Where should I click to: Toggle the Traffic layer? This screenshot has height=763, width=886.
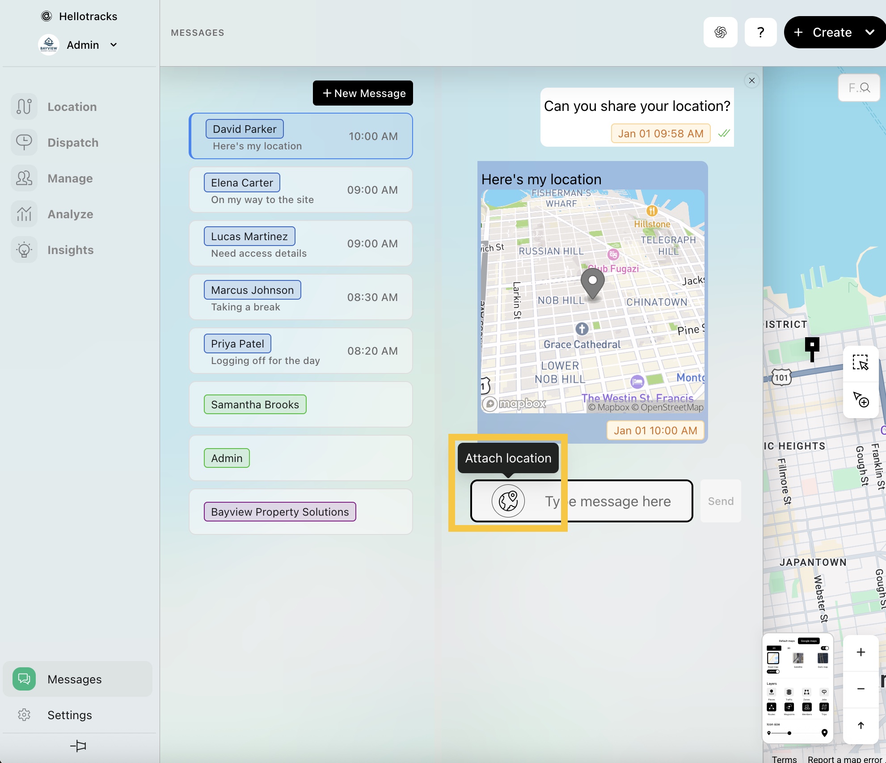789,692
